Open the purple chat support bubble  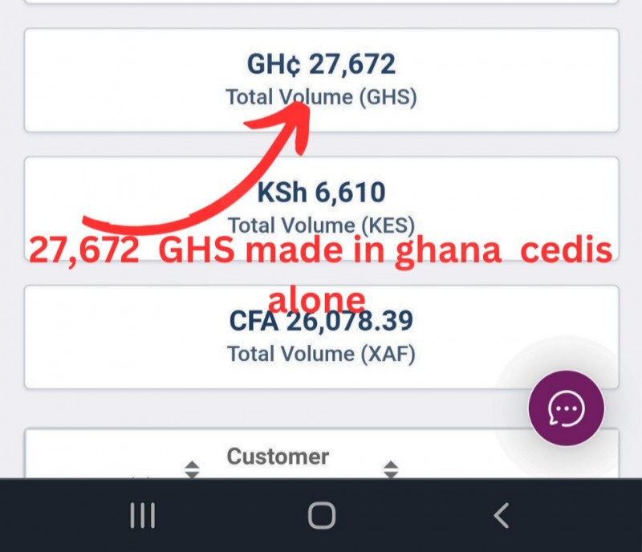566,408
